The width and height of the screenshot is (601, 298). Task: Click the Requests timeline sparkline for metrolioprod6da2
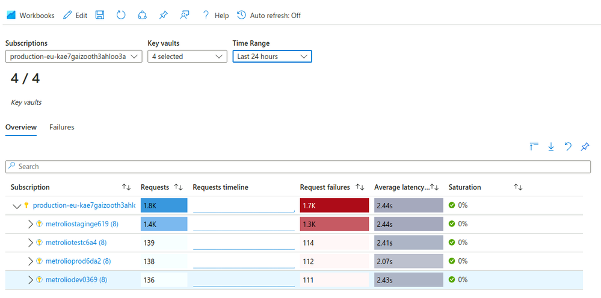[244, 261]
